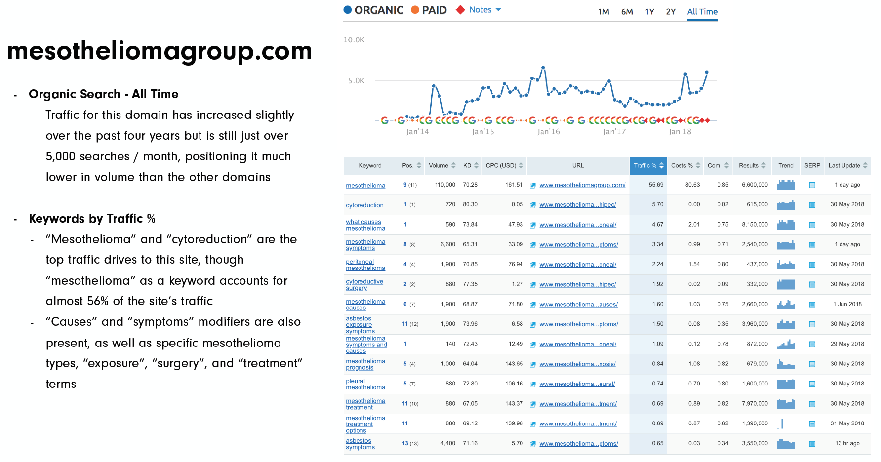View SERP snapshot for mesothelioma treatment options
Viewport: 881px width, 462px height.
tap(812, 423)
